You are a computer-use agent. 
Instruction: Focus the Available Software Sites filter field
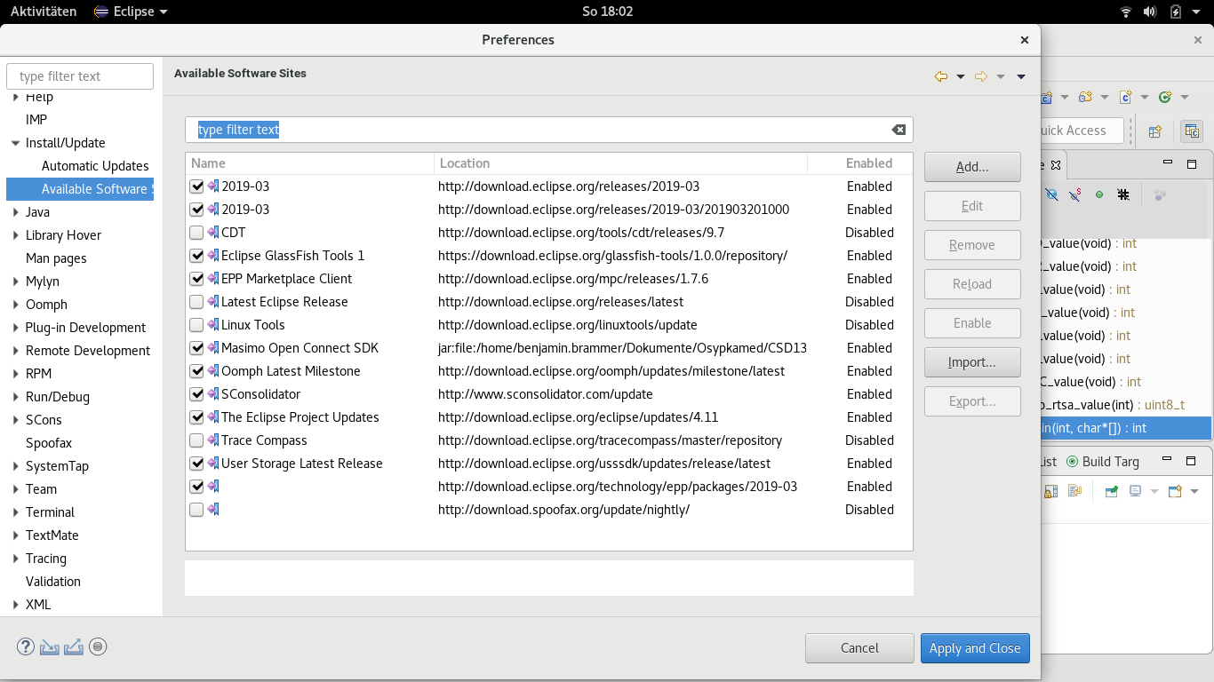click(x=549, y=130)
